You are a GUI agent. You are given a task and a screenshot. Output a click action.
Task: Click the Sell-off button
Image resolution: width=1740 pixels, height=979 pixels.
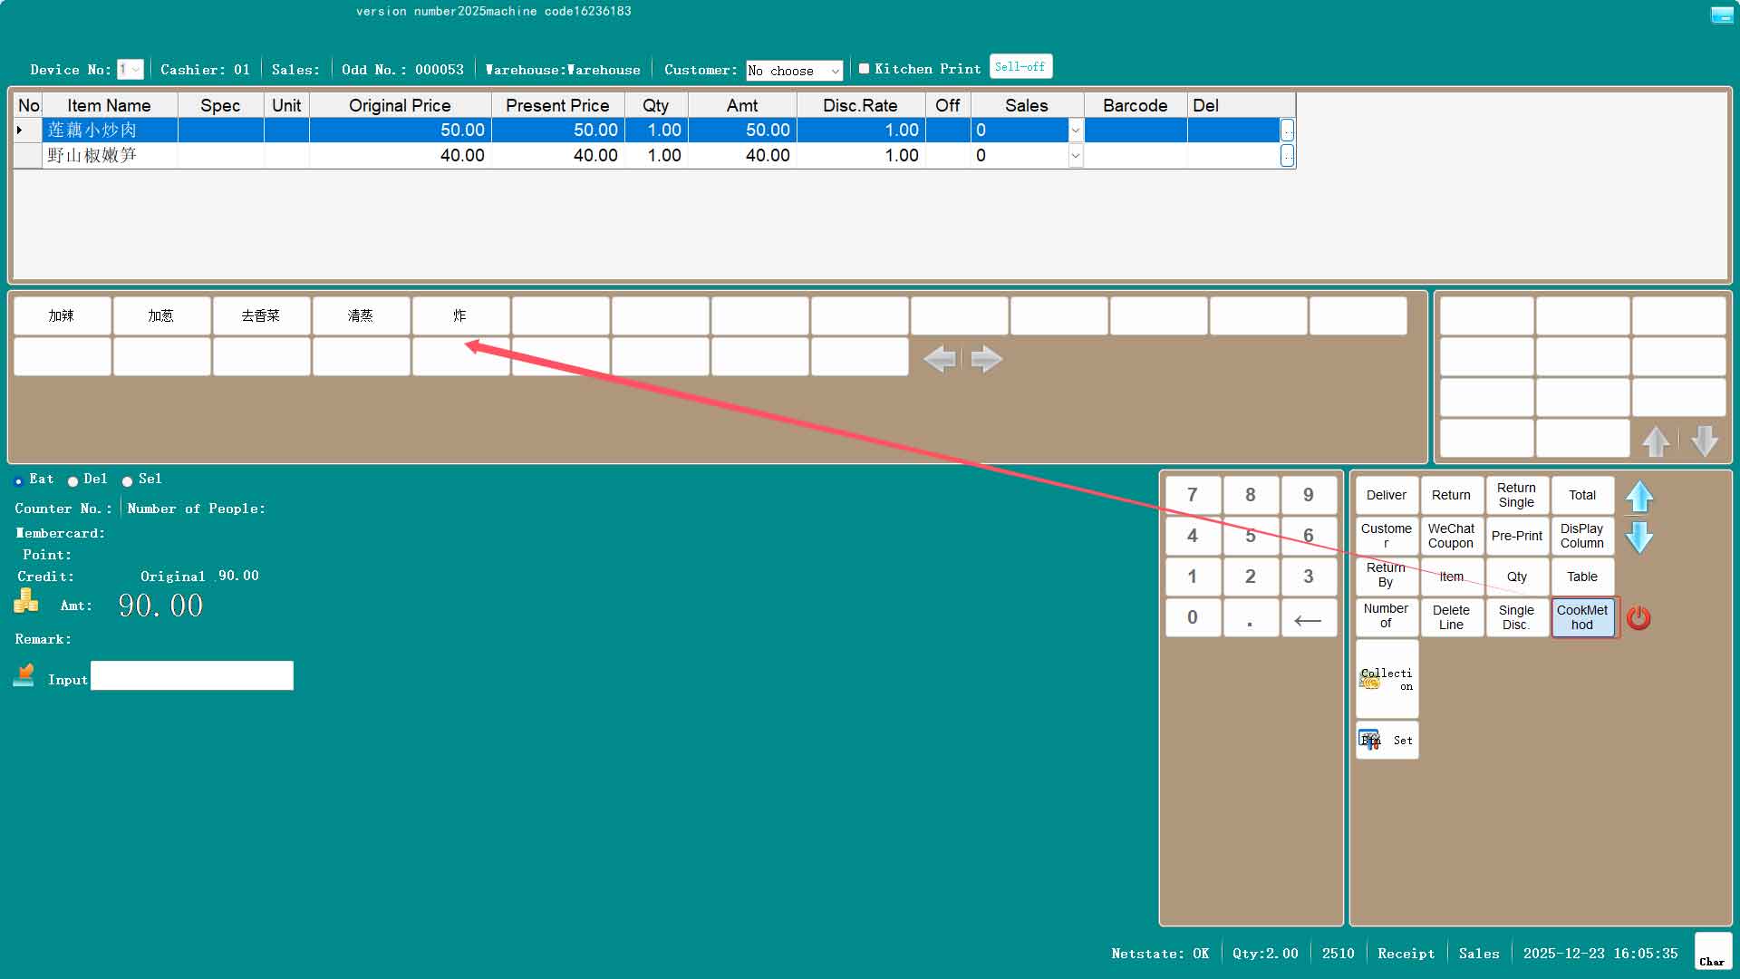(x=1020, y=67)
